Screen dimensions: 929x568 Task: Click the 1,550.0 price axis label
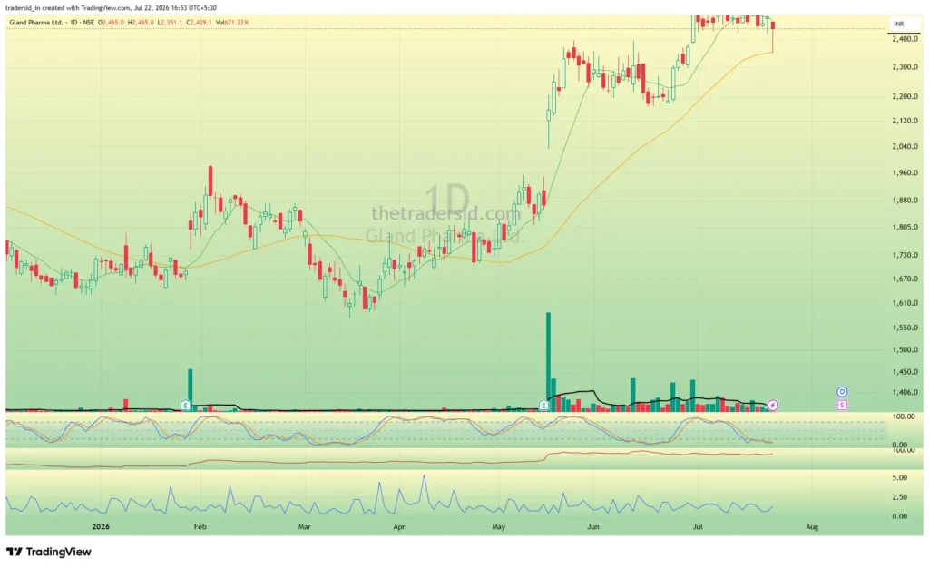pyautogui.click(x=905, y=328)
